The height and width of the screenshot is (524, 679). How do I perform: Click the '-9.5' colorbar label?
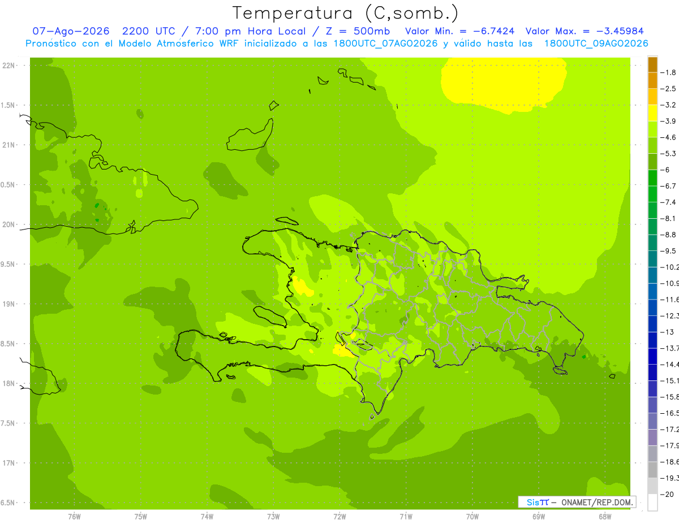click(669, 251)
